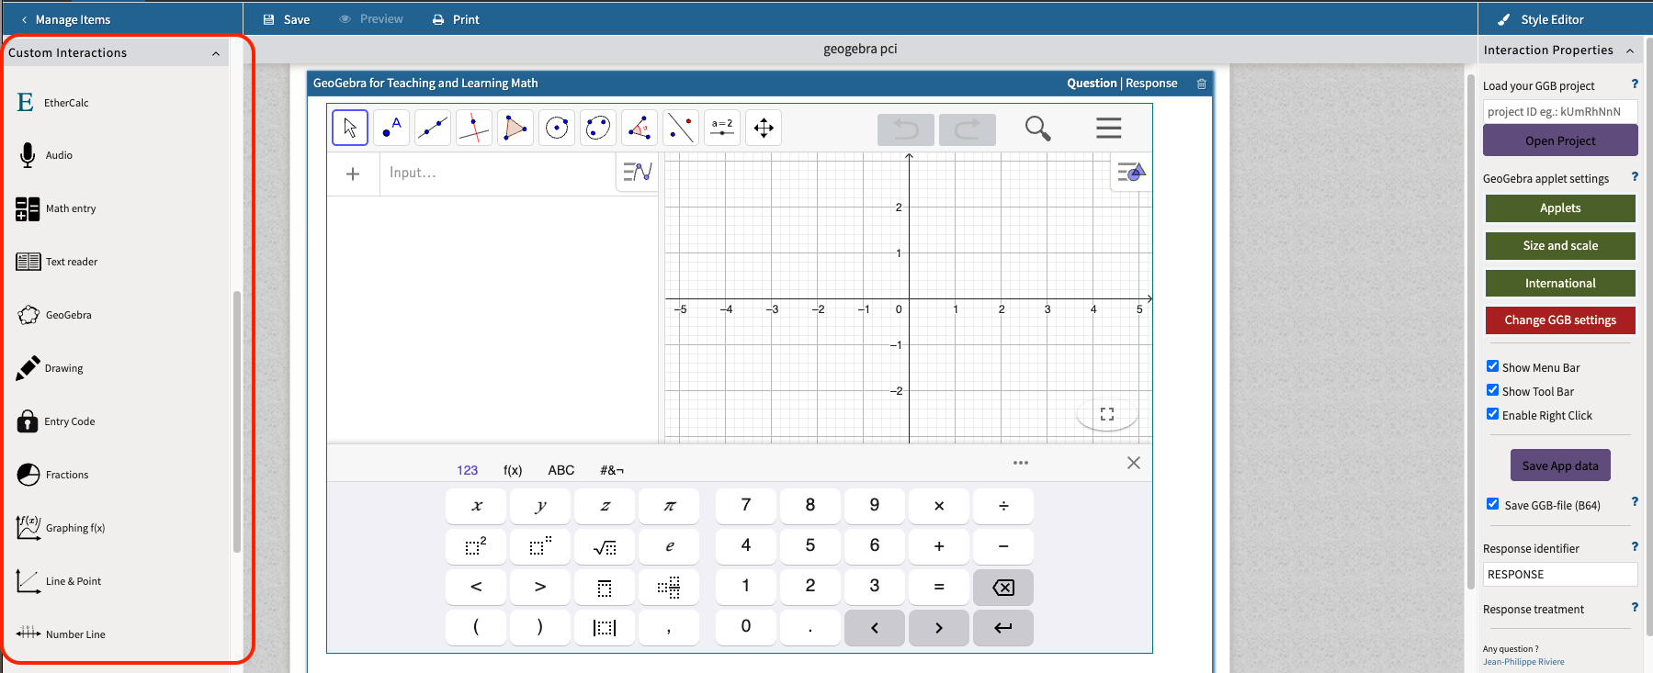Image resolution: width=1653 pixels, height=673 pixels.
Task: Select the Point tool in GeoGebra toolbar
Action: [x=391, y=128]
